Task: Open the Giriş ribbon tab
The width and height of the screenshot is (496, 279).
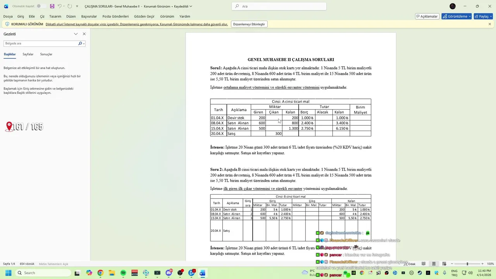Action: (21, 16)
